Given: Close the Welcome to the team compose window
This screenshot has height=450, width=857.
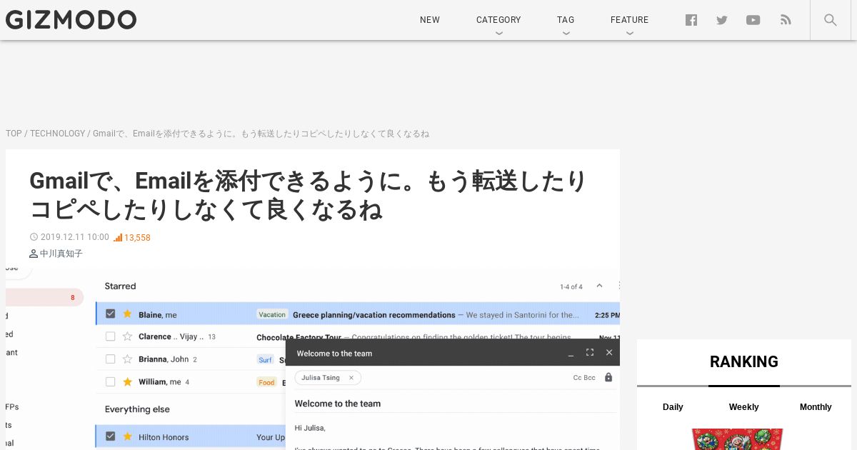Looking at the screenshot, I should (x=609, y=352).
